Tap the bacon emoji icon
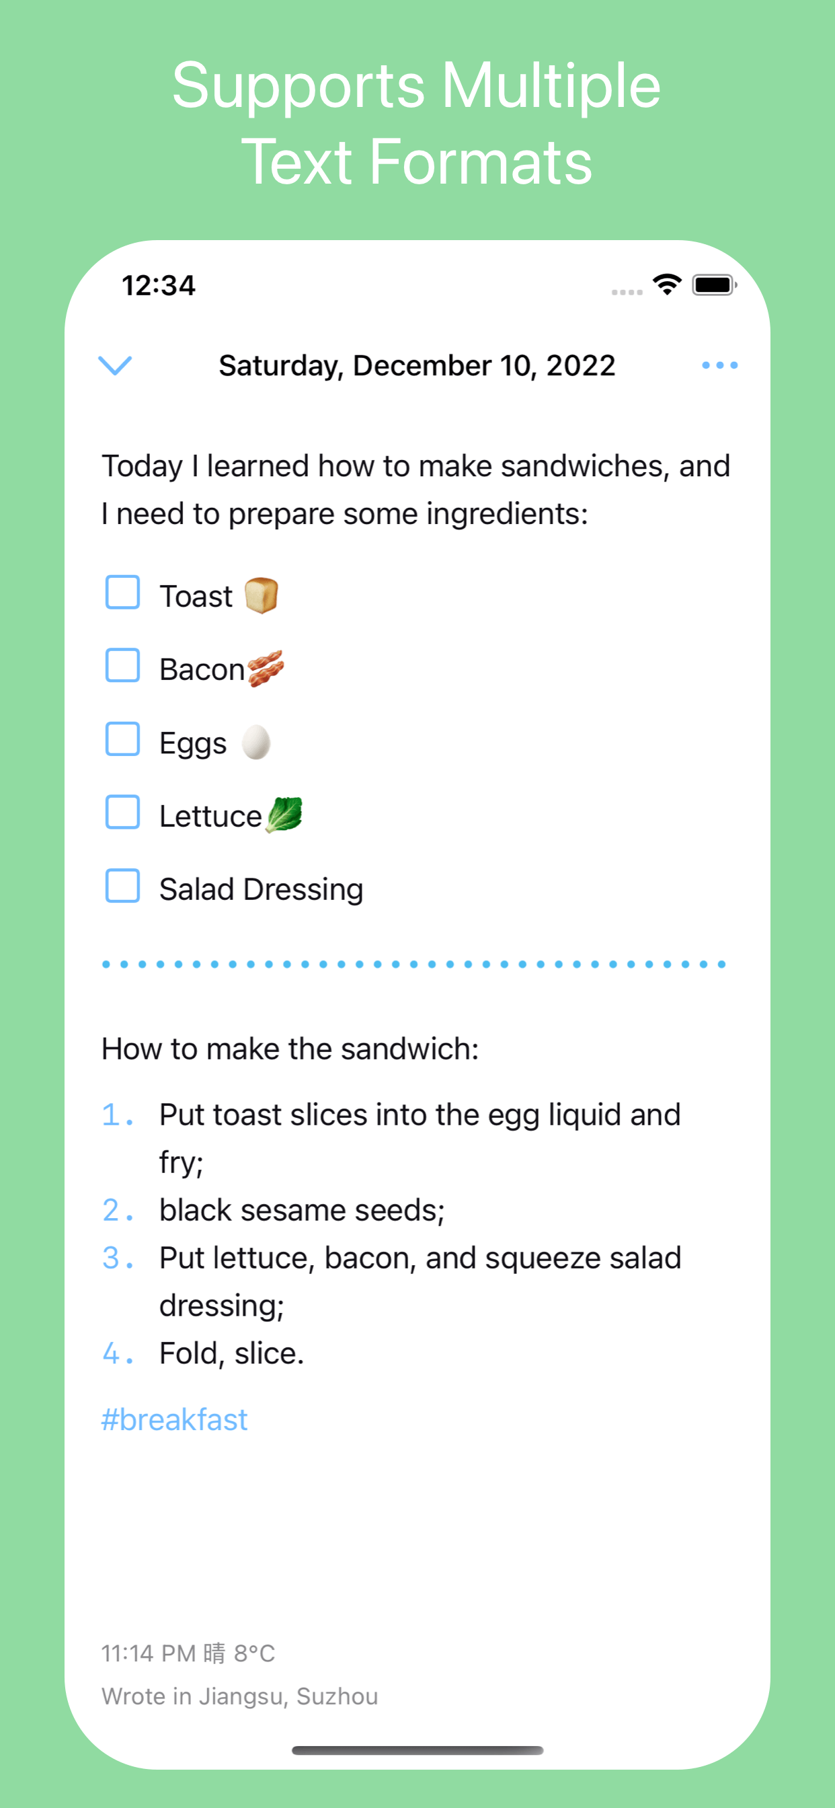Image resolution: width=835 pixels, height=1808 pixels. [x=266, y=668]
